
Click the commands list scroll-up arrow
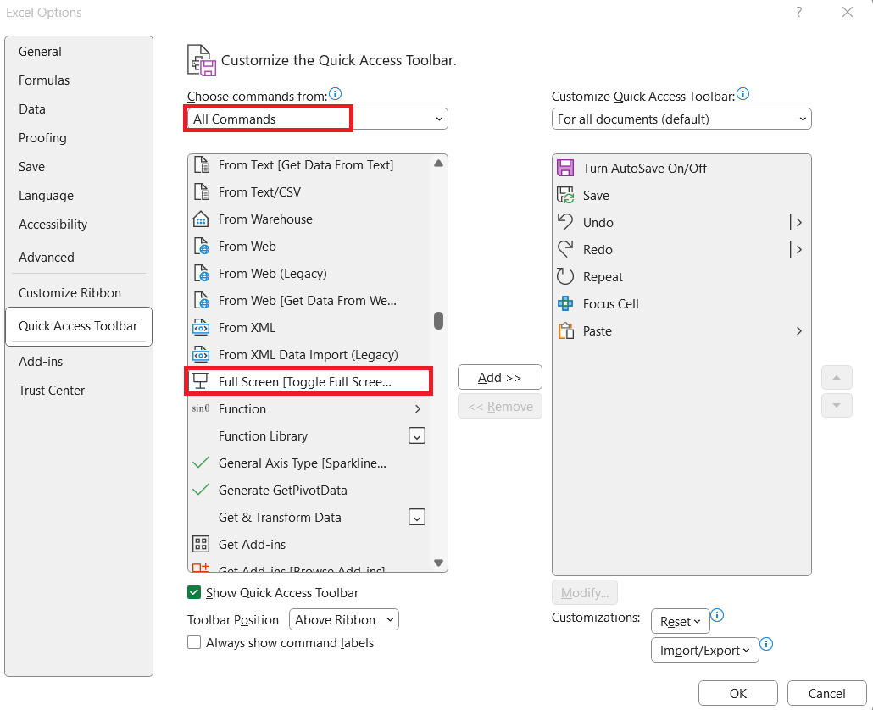coord(439,164)
